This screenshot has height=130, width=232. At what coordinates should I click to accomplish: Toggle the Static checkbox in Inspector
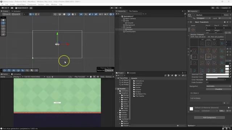[x=222, y=15]
